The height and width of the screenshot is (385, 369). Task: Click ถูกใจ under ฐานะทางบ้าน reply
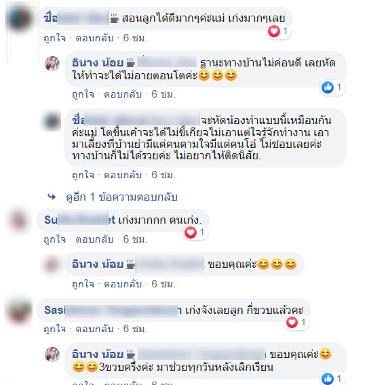(83, 94)
